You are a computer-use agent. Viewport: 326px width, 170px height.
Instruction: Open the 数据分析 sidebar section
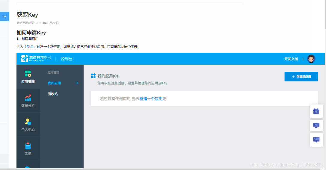click(28, 101)
